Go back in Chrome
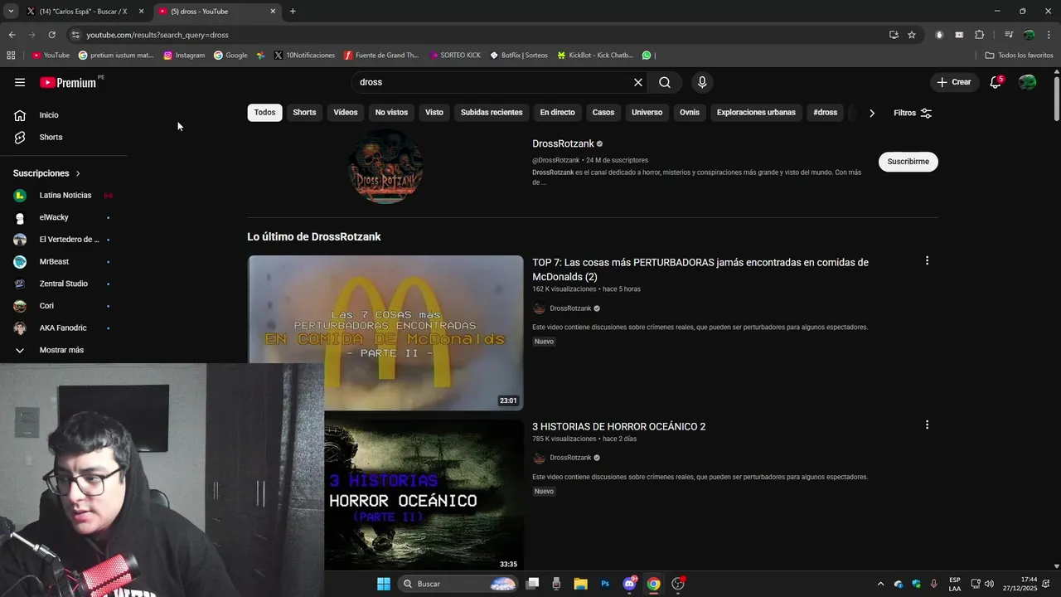Image resolution: width=1061 pixels, height=597 pixels. (12, 35)
